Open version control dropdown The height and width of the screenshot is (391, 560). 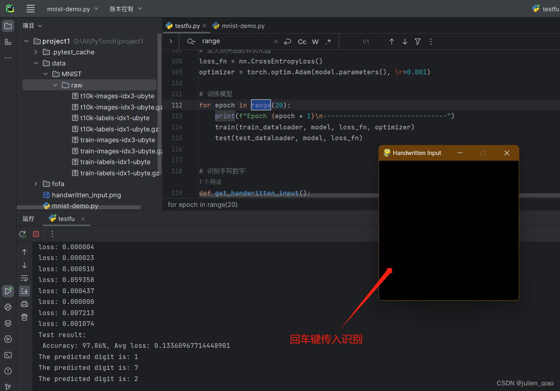click(x=126, y=9)
